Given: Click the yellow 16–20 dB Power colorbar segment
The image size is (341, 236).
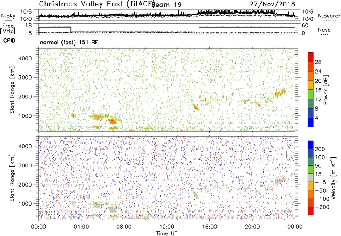Looking at the screenshot, I should (x=311, y=85).
